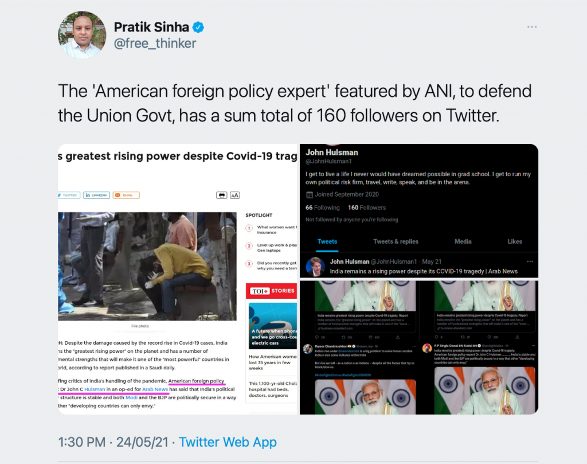
Task: Click the print icon in the article
Action: pyautogui.click(x=222, y=195)
